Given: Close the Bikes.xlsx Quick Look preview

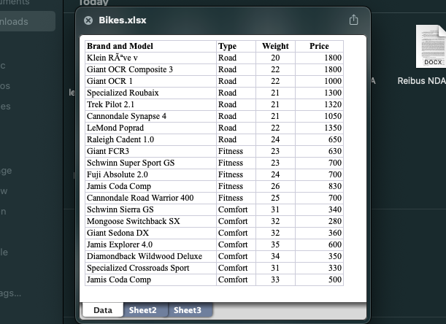Looking at the screenshot, I should coord(88,20).
